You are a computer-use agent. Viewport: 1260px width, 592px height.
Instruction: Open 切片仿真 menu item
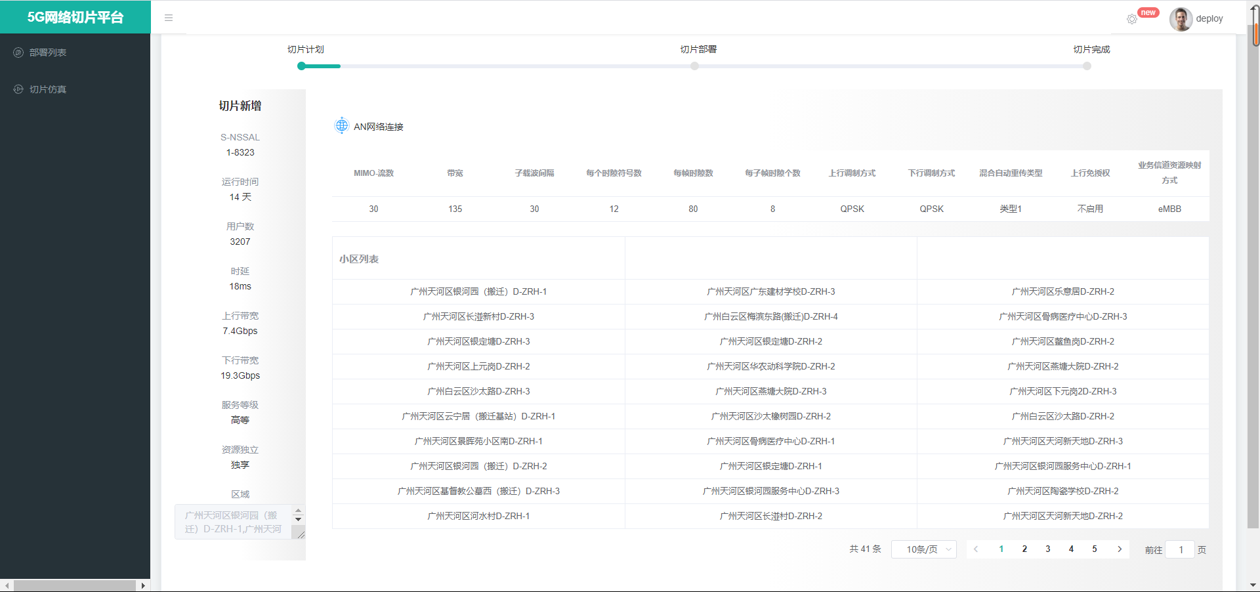(x=75, y=89)
